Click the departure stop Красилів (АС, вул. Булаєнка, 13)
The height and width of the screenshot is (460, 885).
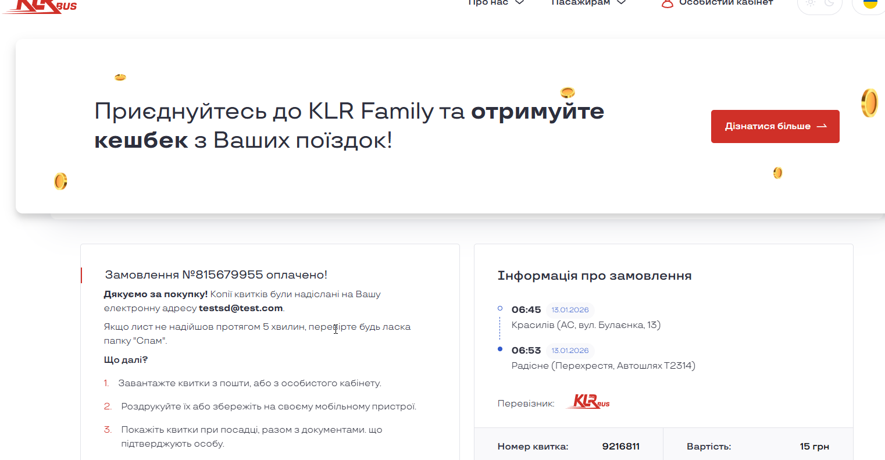click(586, 325)
